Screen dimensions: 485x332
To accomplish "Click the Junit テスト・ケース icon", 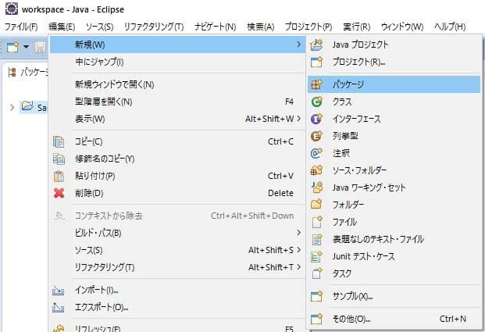I will click(316, 256).
